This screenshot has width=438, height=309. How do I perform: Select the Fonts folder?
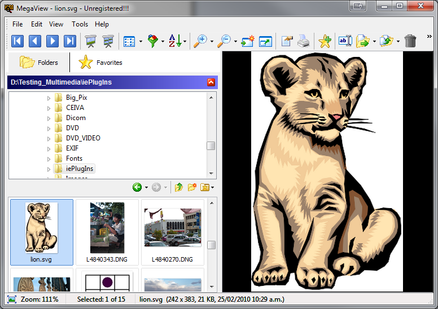74,158
